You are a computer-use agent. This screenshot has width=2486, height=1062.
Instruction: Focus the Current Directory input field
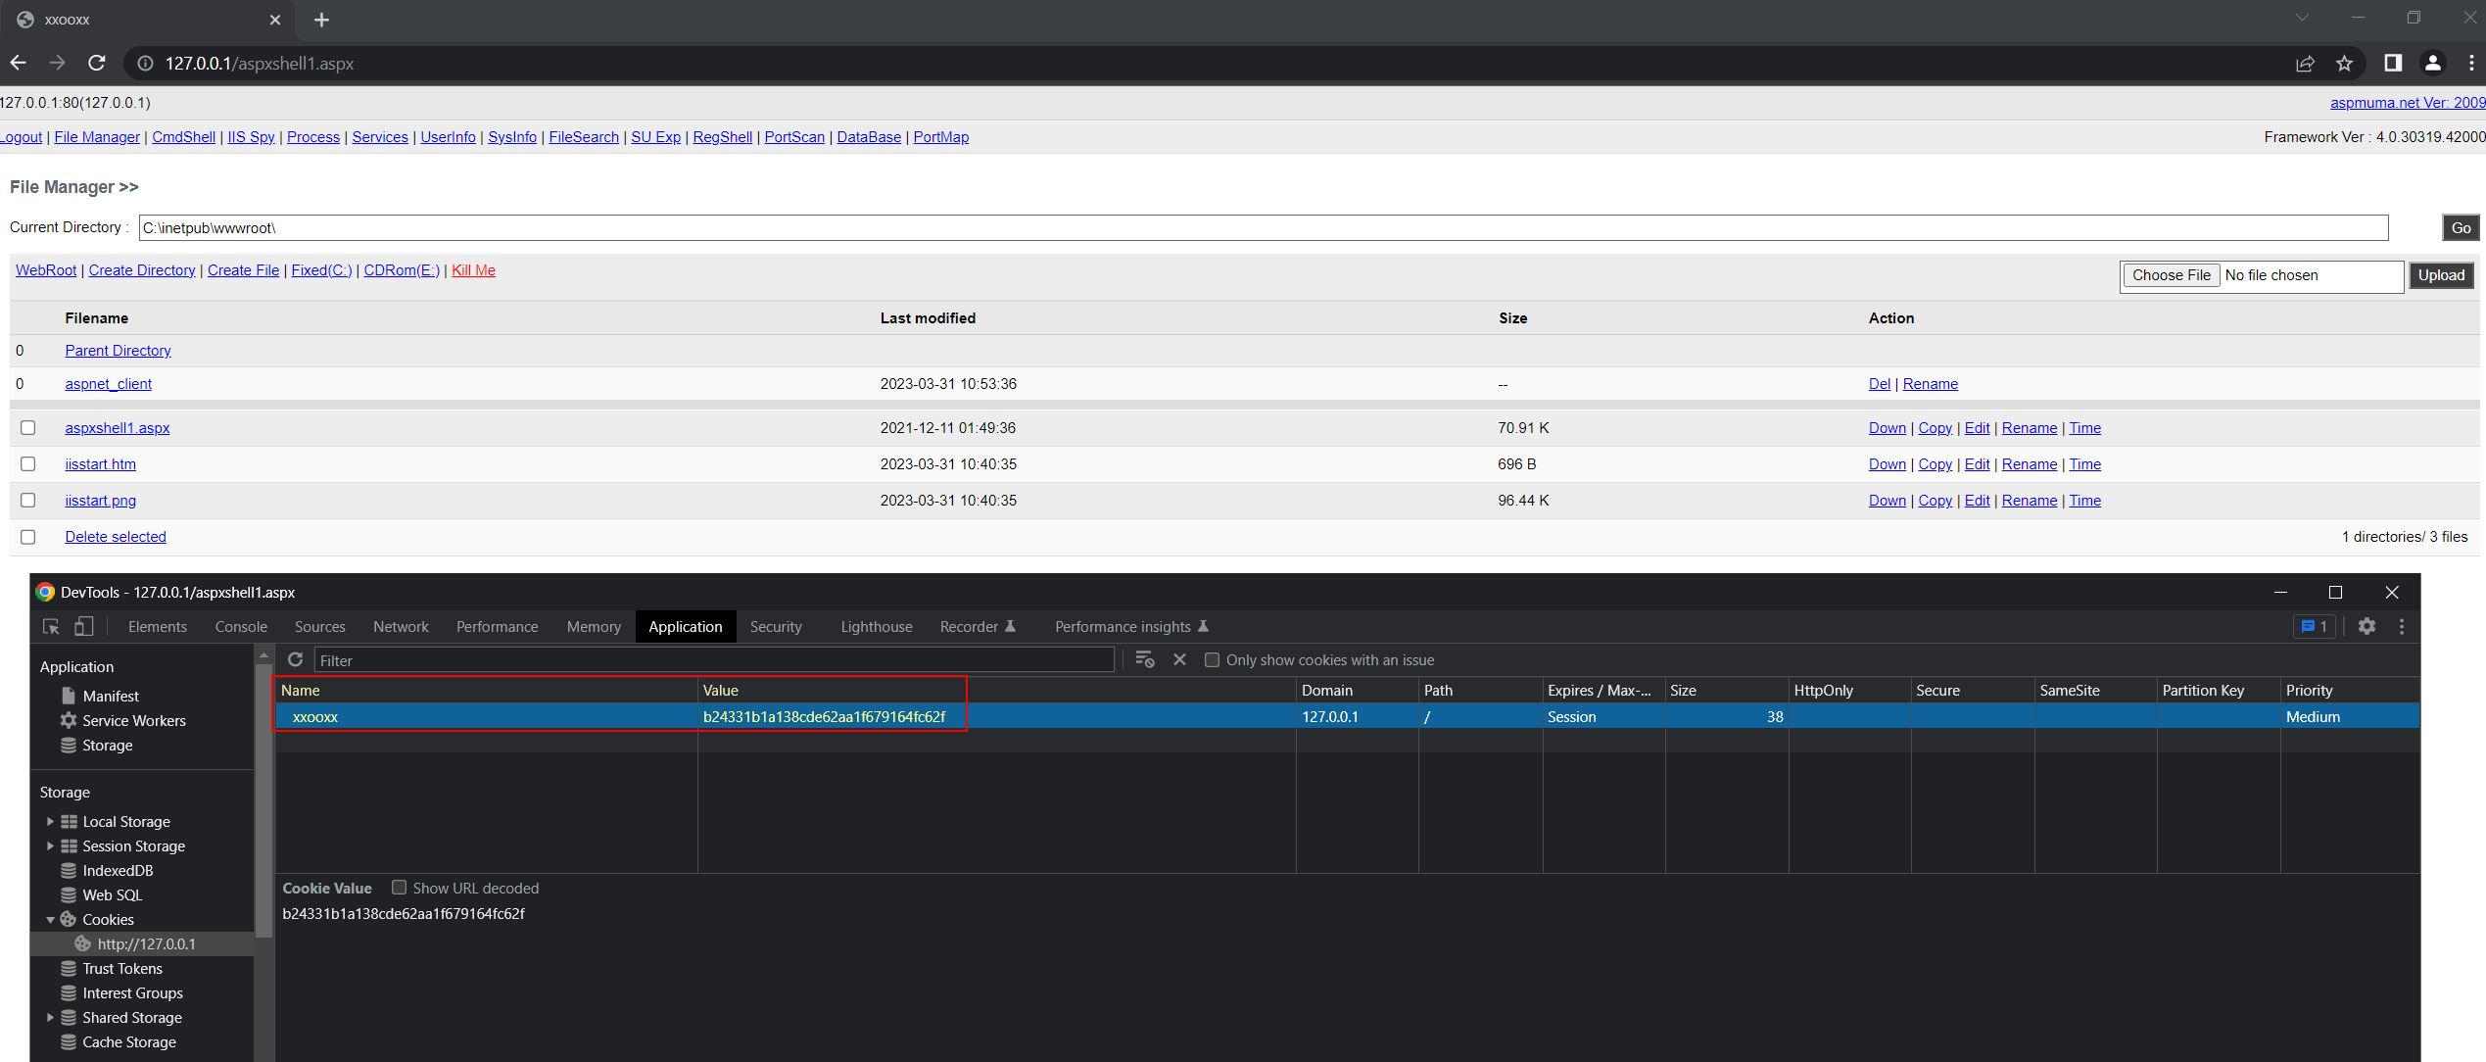pyautogui.click(x=1264, y=227)
